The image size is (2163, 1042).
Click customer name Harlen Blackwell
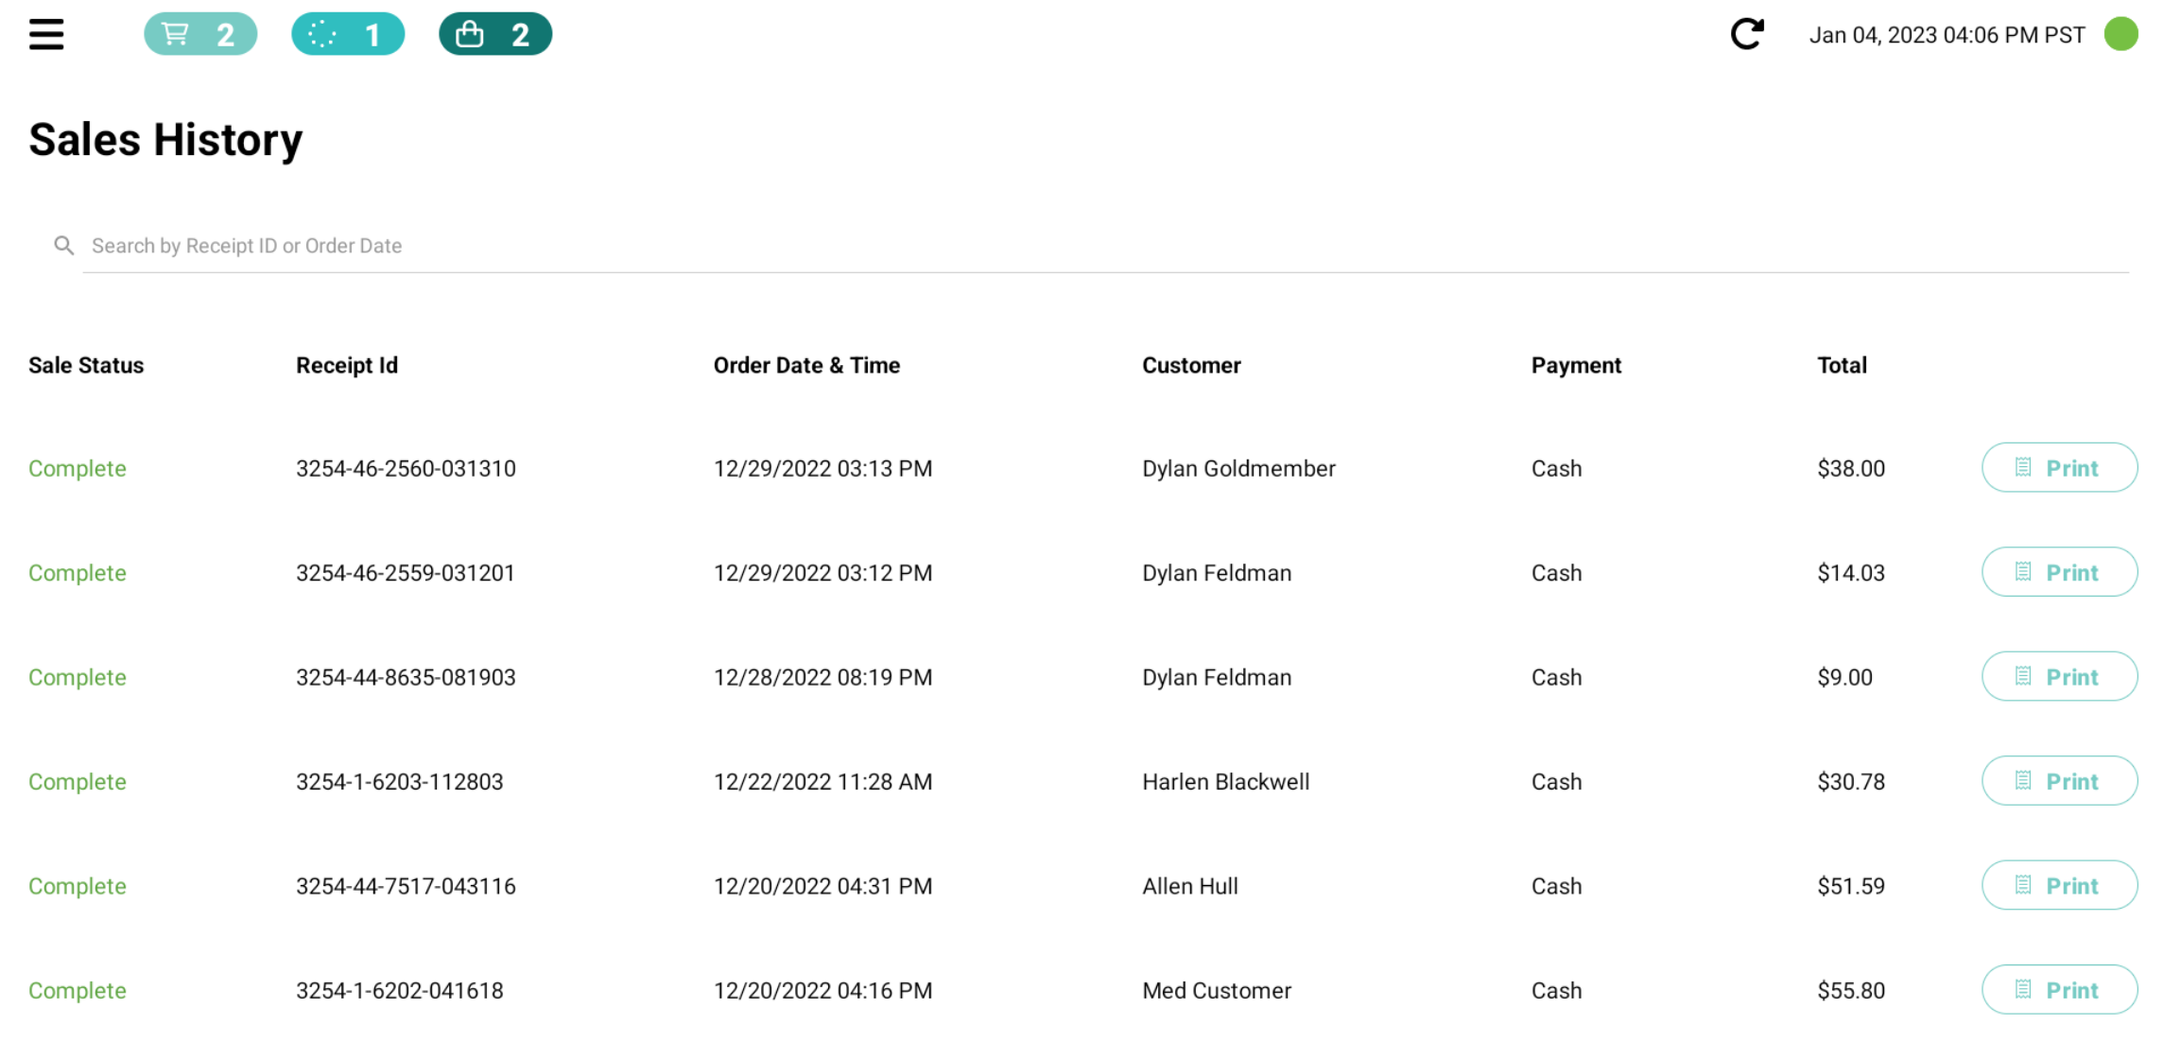coord(1226,782)
